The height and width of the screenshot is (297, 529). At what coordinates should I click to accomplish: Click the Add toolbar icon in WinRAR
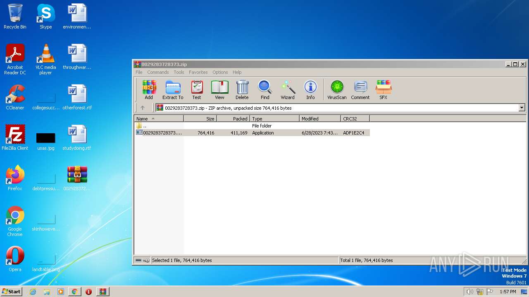point(149,90)
